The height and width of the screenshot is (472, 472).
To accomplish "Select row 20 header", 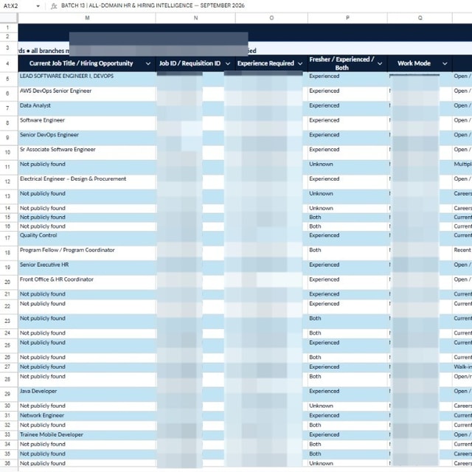I will [x=8, y=282].
